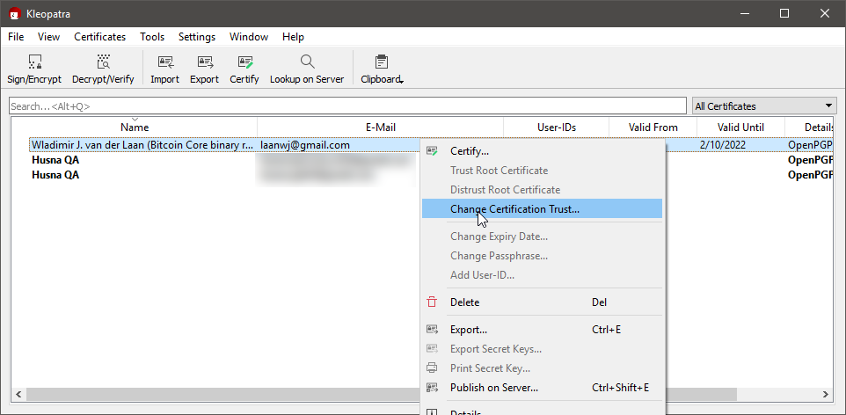
Task: Choose Export... from the context menu
Action: coord(542,329)
